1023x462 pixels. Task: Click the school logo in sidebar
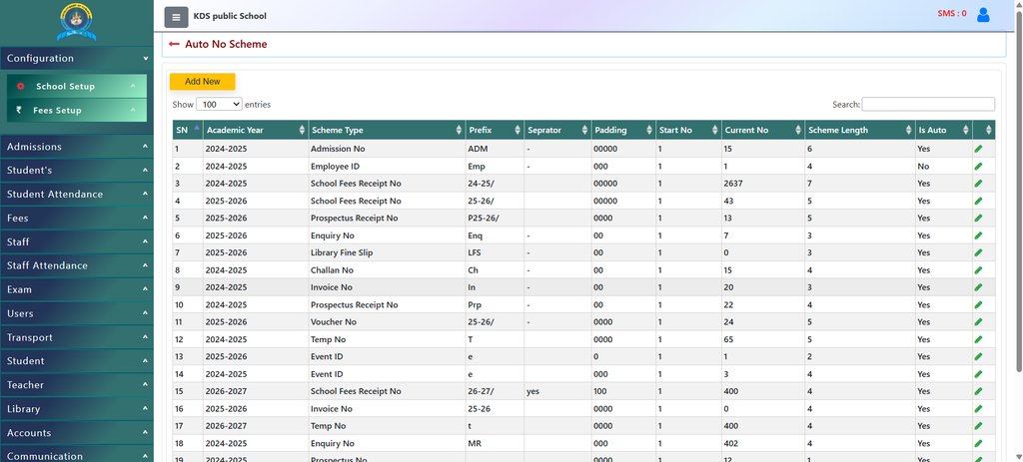76,22
